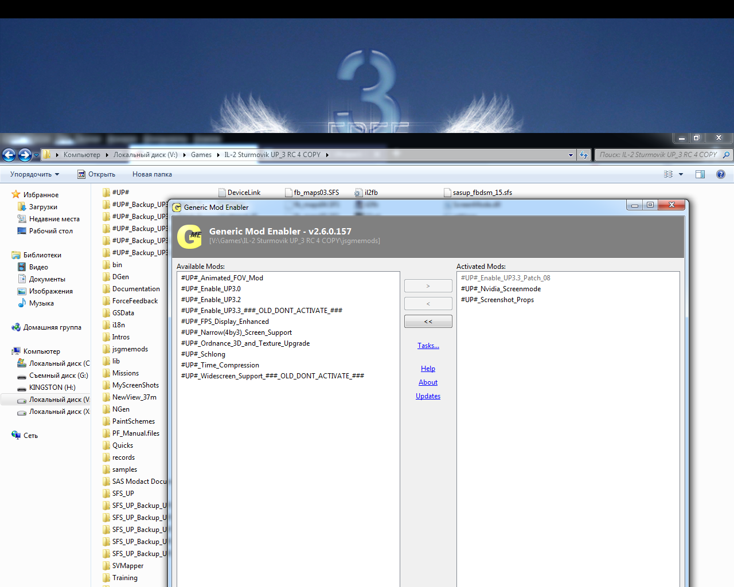Select #UP#_Nvidia_Screenmode in activated mods
734x587 pixels.
[501, 289]
